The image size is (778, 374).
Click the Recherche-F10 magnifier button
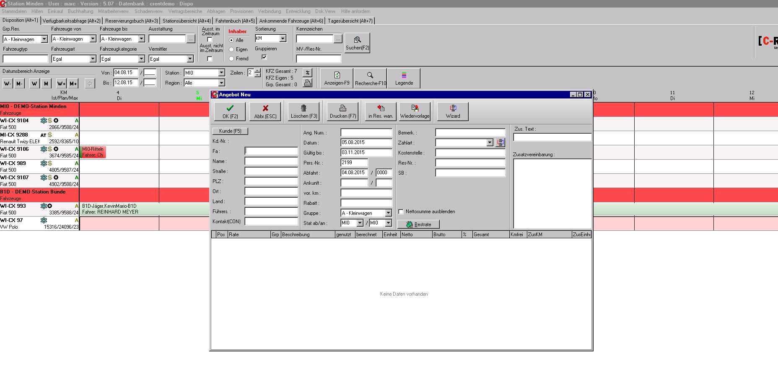click(x=370, y=78)
